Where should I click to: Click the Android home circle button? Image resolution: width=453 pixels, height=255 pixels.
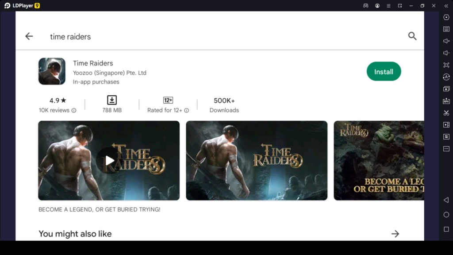446,215
